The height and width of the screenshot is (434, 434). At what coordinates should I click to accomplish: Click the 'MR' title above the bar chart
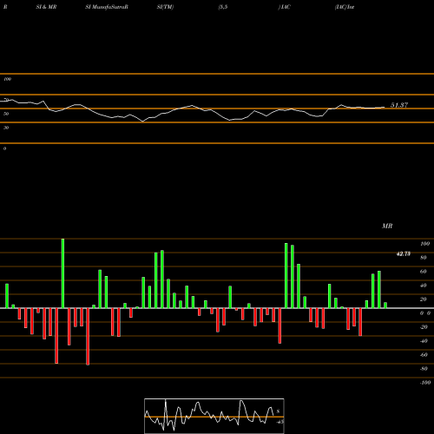pyautogui.click(x=387, y=226)
